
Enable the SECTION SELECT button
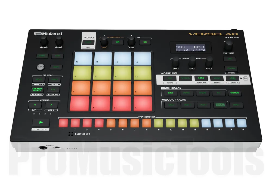[x=37, y=90]
